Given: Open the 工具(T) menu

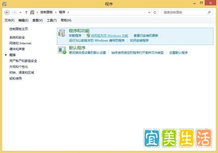Looking at the screenshot, I should tap(52, 20).
